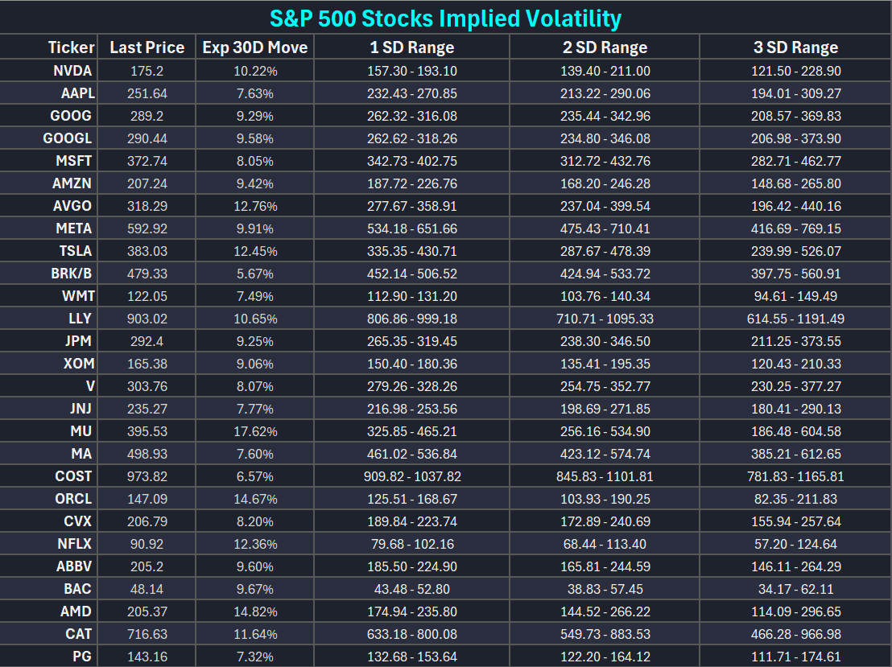Select the PG 3 SD range cell
The width and height of the screenshot is (892, 667).
pyautogui.click(x=795, y=657)
